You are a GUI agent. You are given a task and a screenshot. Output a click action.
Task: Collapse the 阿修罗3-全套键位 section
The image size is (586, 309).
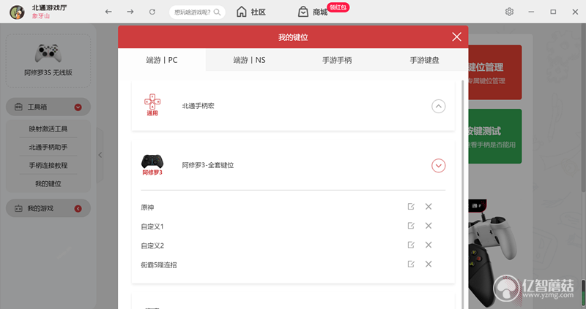438,166
